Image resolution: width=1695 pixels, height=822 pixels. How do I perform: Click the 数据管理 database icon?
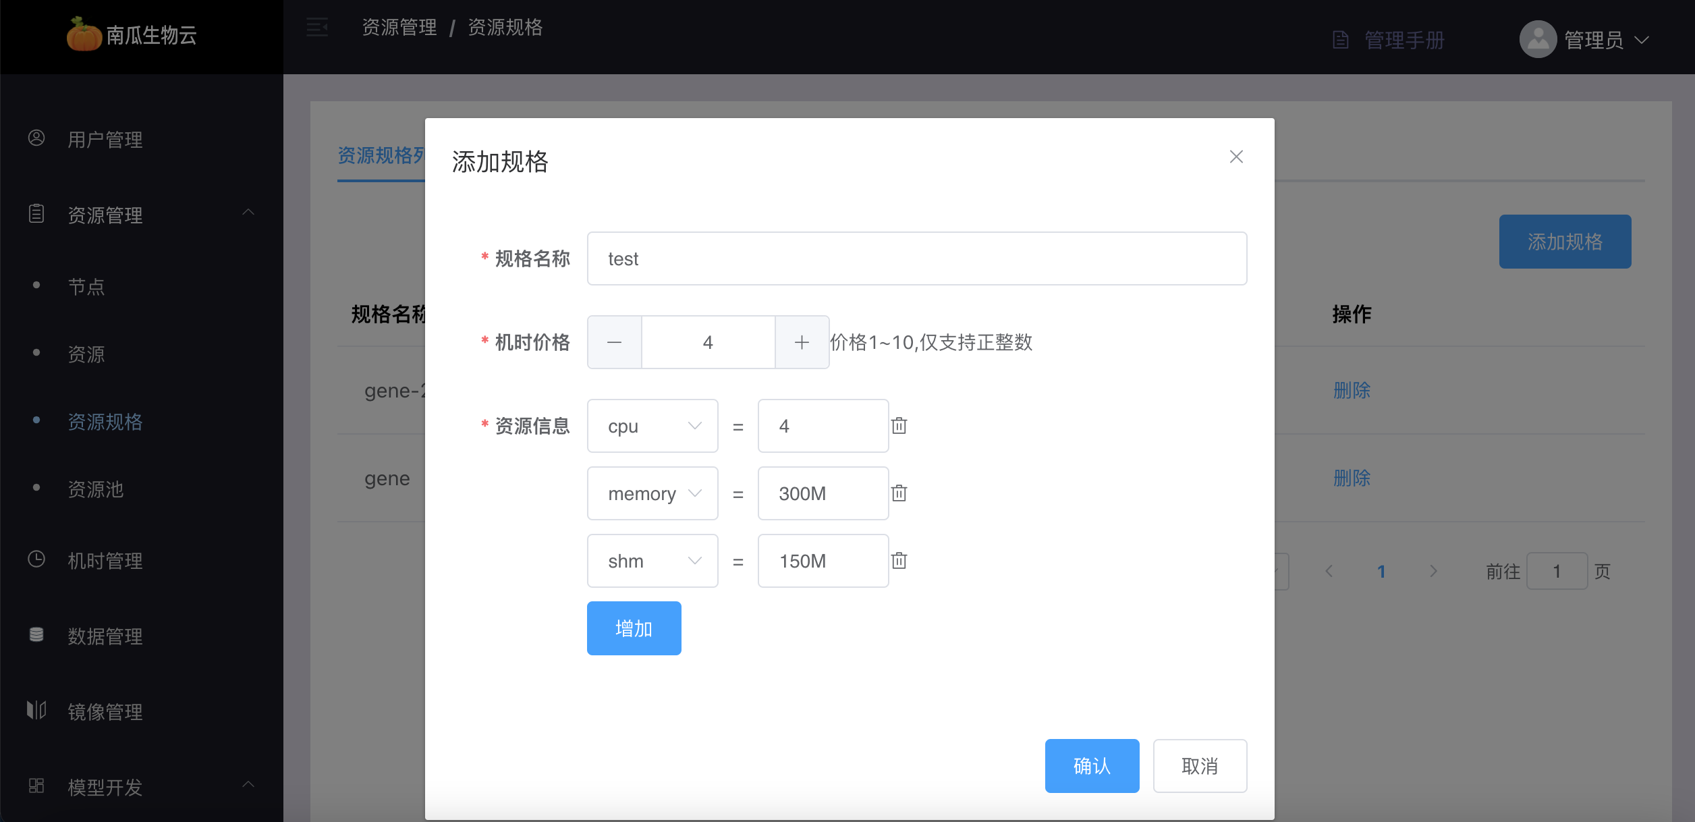[36, 635]
